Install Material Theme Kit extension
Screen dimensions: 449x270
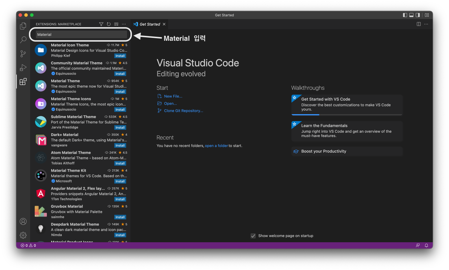click(x=120, y=182)
